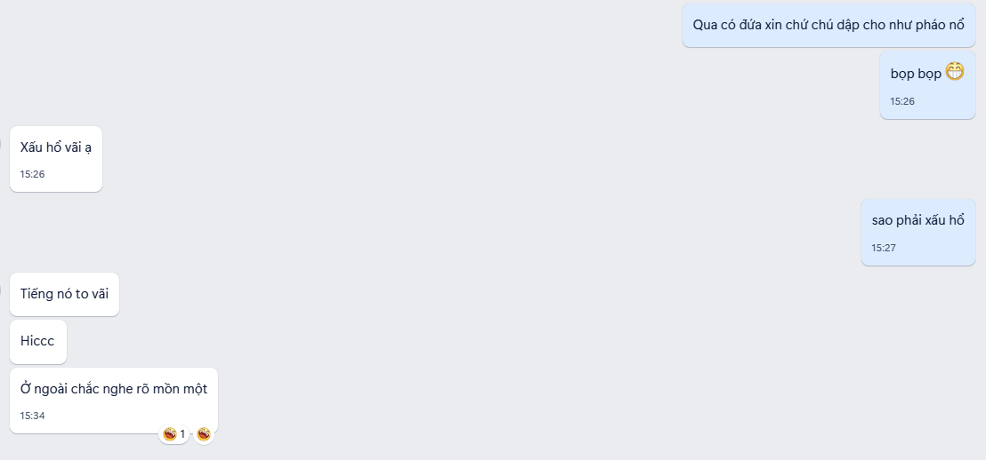986x460 pixels.
Task: Click the standalone laughing quick-reaction button
Action: pos(204,433)
